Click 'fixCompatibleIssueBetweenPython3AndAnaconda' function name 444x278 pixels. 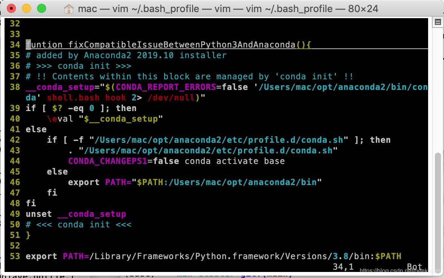[x=182, y=45]
